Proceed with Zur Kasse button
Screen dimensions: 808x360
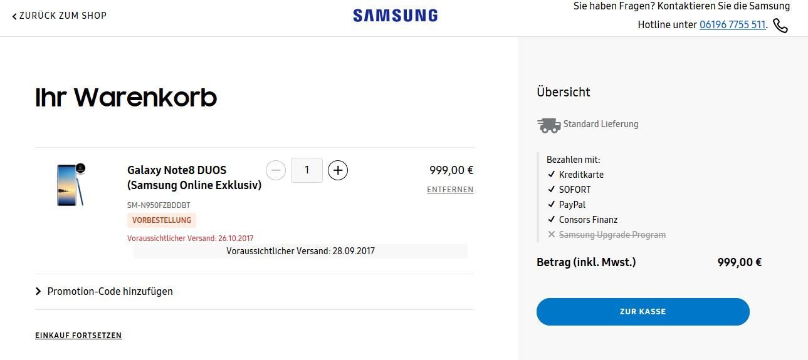click(x=643, y=312)
